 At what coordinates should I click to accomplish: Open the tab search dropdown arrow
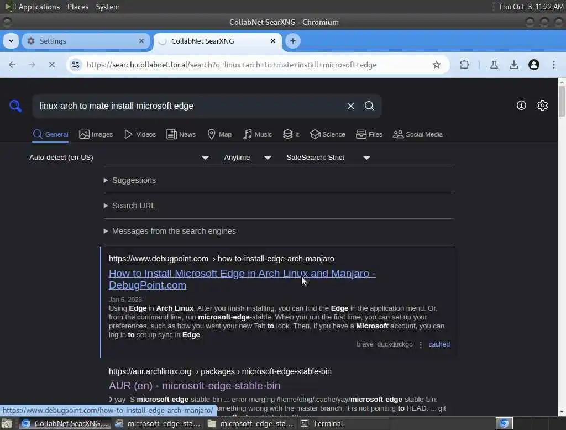coord(11,41)
